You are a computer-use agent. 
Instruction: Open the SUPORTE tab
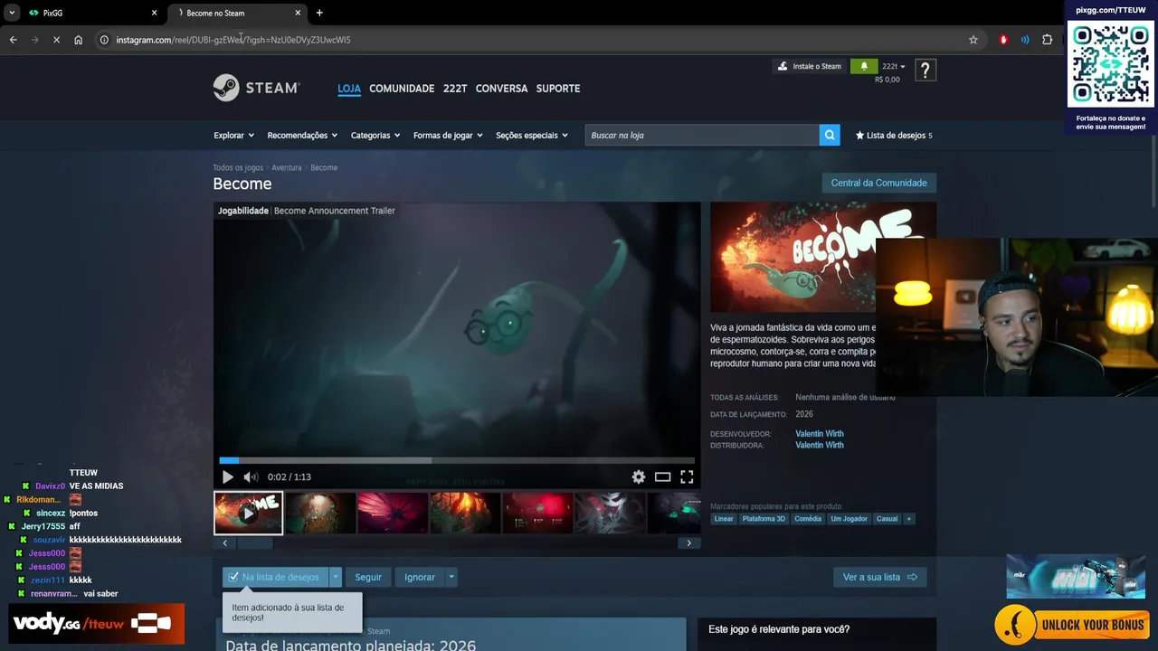click(558, 89)
